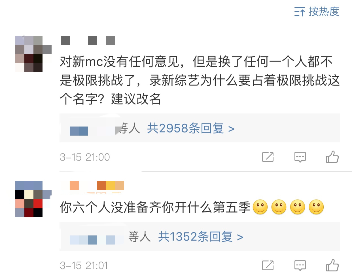352x278 pixels.
Task: Like the 第五季 comment with thumbs-up
Action: [332, 265]
